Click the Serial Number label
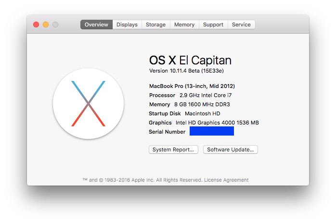 pos(167,132)
